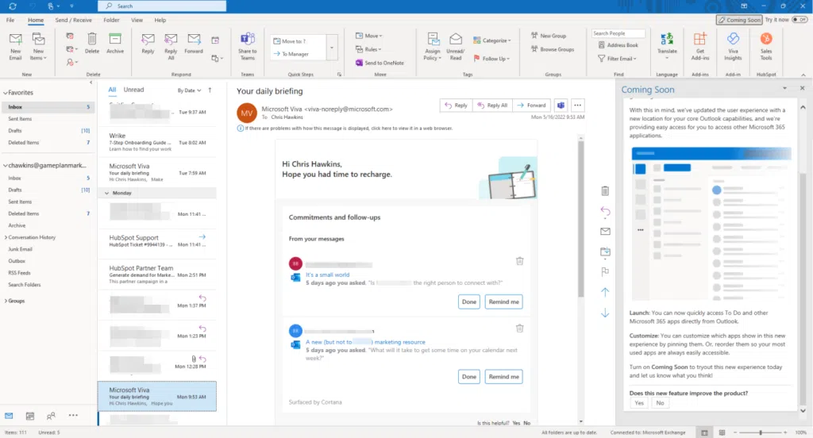
Task: Open the New Items ribbon button
Action: click(x=38, y=47)
